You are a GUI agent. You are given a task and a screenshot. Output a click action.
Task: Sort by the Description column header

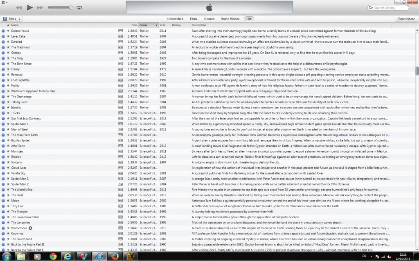[x=199, y=25]
